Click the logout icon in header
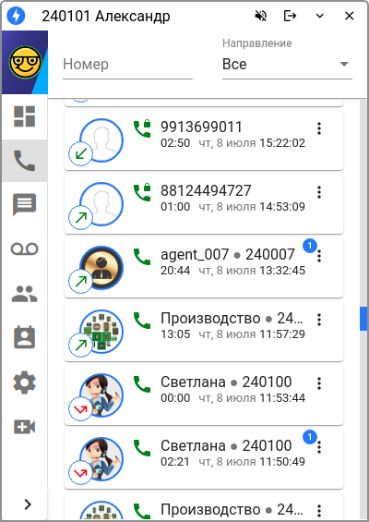Viewport: 369px width, 522px height. tap(290, 16)
